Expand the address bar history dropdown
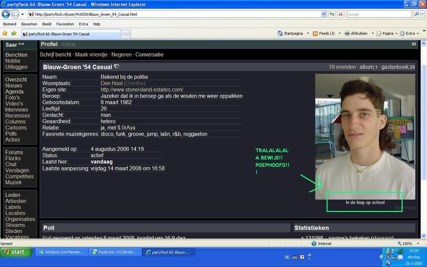 coord(324,14)
